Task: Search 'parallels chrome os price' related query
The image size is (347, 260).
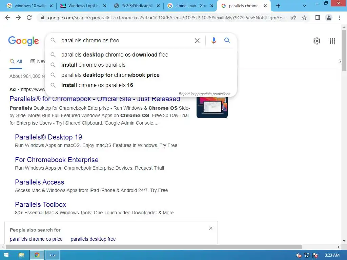Action: (x=36, y=239)
